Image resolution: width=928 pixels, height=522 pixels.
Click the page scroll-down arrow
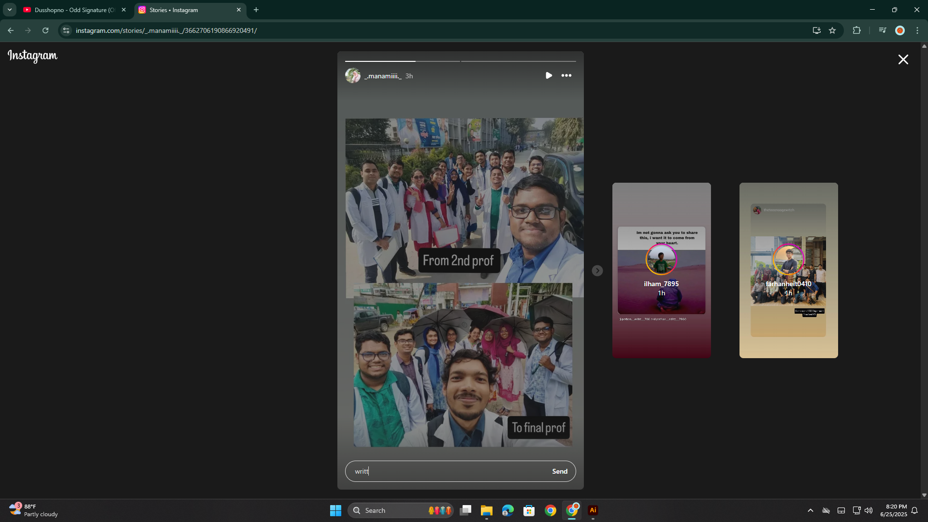(x=924, y=495)
